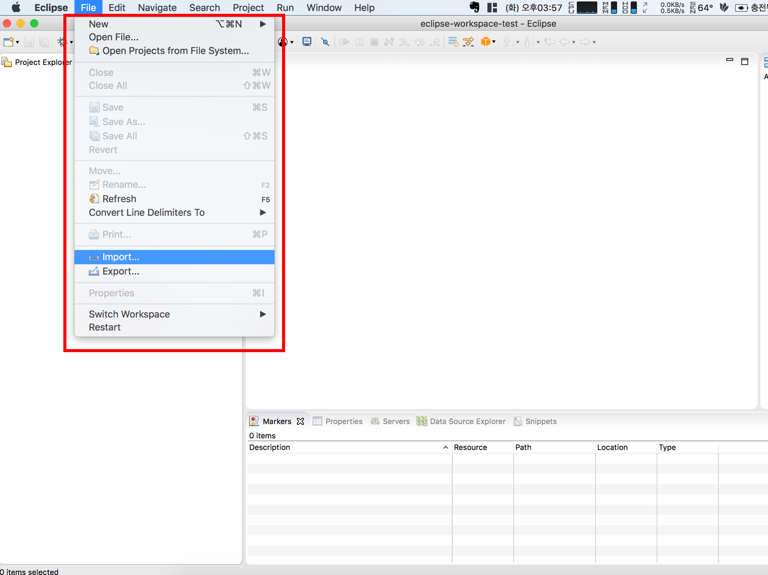
Task: Toggle the Skip All Breakpoints icon
Action: click(325, 42)
